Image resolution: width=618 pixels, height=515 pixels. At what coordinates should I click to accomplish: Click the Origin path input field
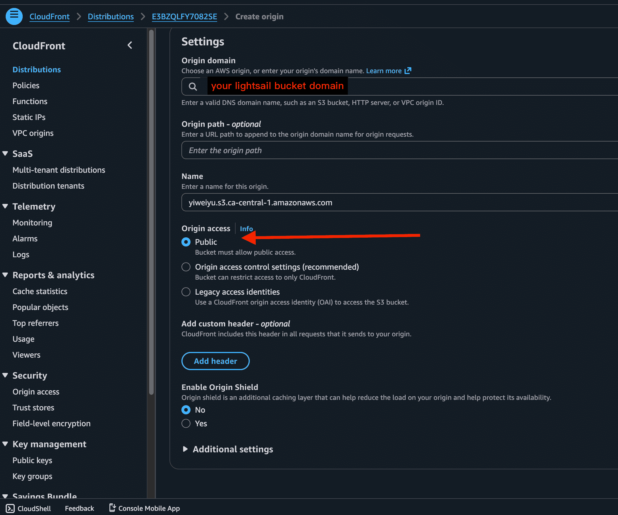pos(383,150)
